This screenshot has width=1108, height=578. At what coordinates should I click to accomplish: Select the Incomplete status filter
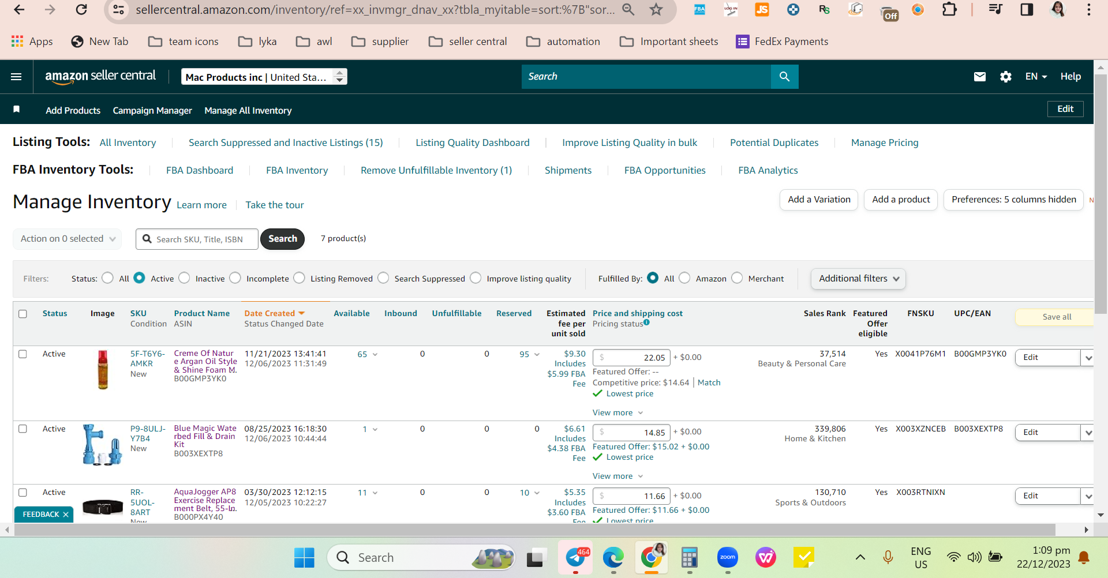pyautogui.click(x=235, y=278)
